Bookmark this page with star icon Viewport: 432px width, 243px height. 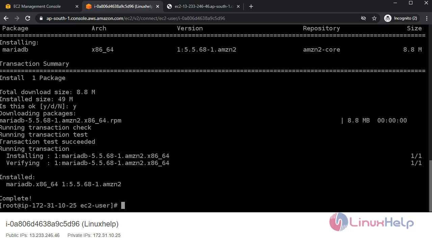pos(374,18)
